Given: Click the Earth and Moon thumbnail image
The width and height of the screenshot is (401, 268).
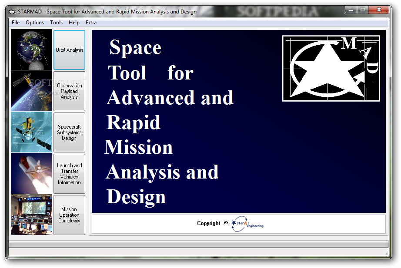Looking at the screenshot, I should (x=31, y=50).
